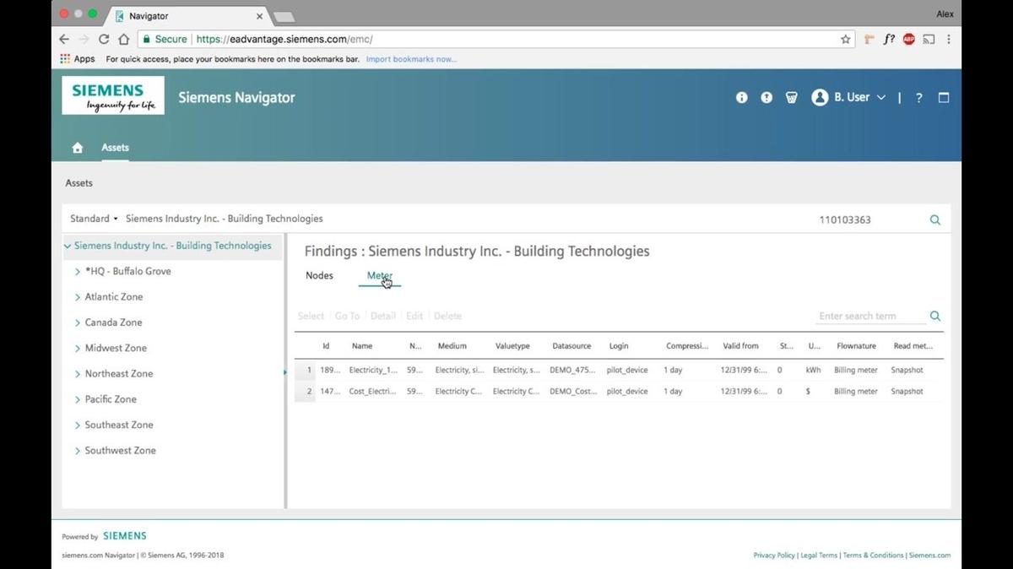Image resolution: width=1013 pixels, height=569 pixels.
Task: Select the Electricity_1... meter row name
Action: click(372, 371)
